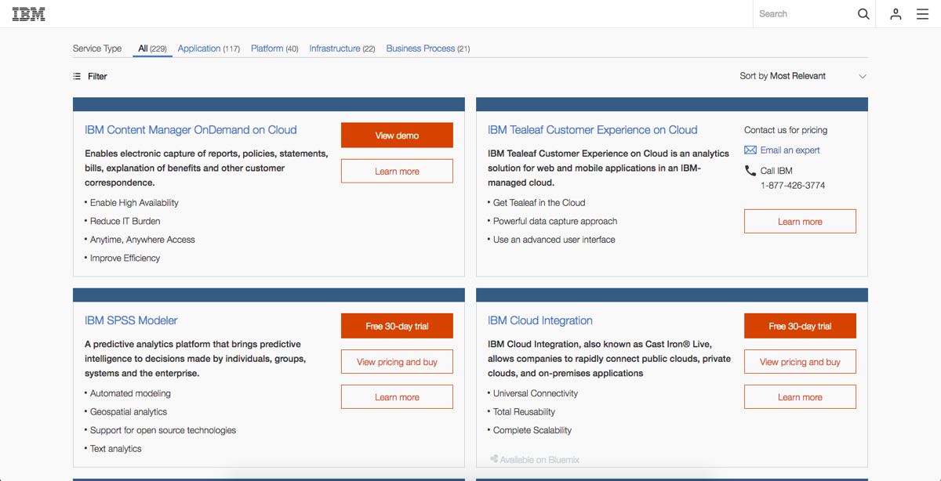
Task: Click 'Total Reusability' bullet text
Action: pyautogui.click(x=524, y=411)
